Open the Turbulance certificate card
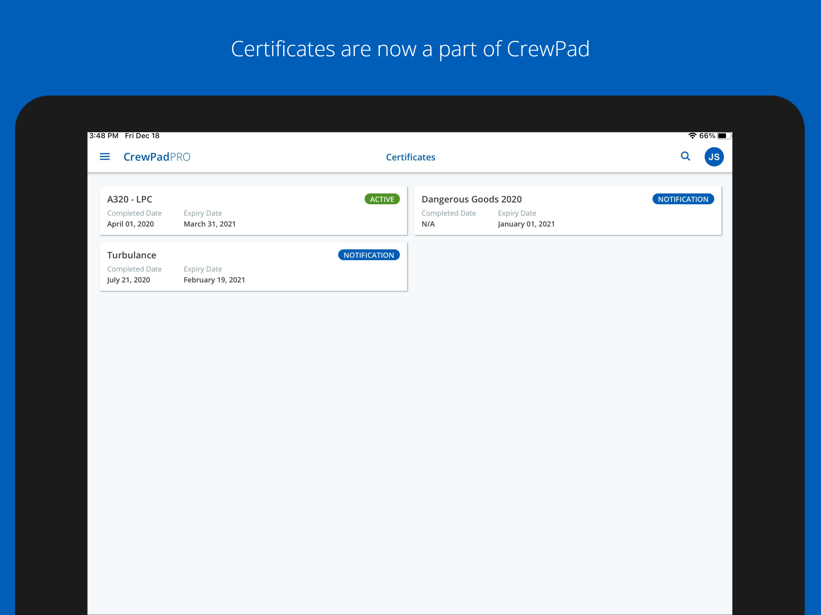821x615 pixels. (x=254, y=267)
